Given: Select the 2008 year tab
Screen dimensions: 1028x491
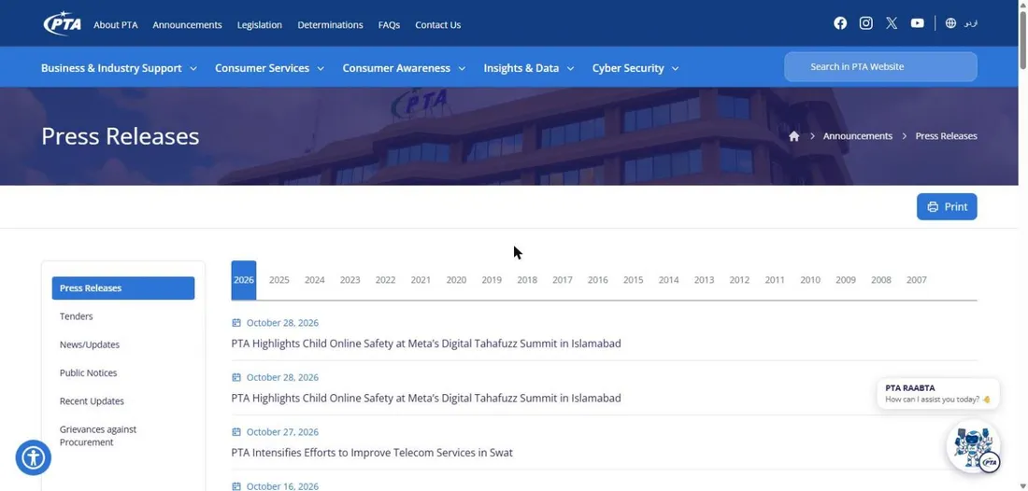Looking at the screenshot, I should click(x=881, y=280).
